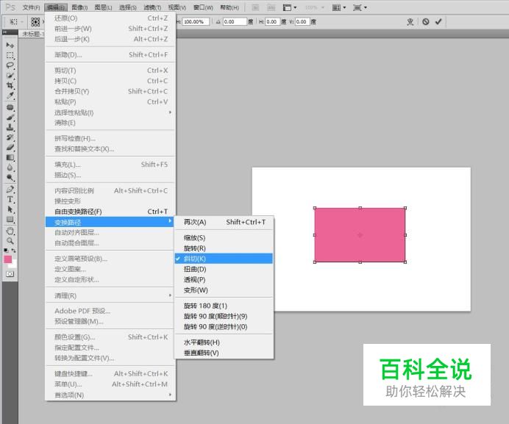Select the Hand tool
509x424 pixels.
(10, 230)
